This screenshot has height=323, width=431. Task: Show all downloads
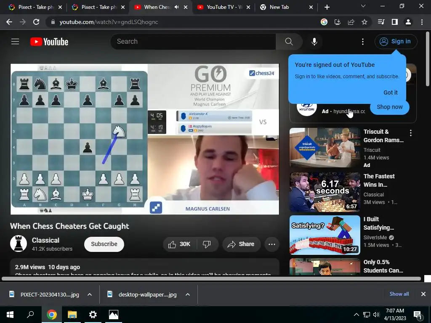pyautogui.click(x=399, y=294)
